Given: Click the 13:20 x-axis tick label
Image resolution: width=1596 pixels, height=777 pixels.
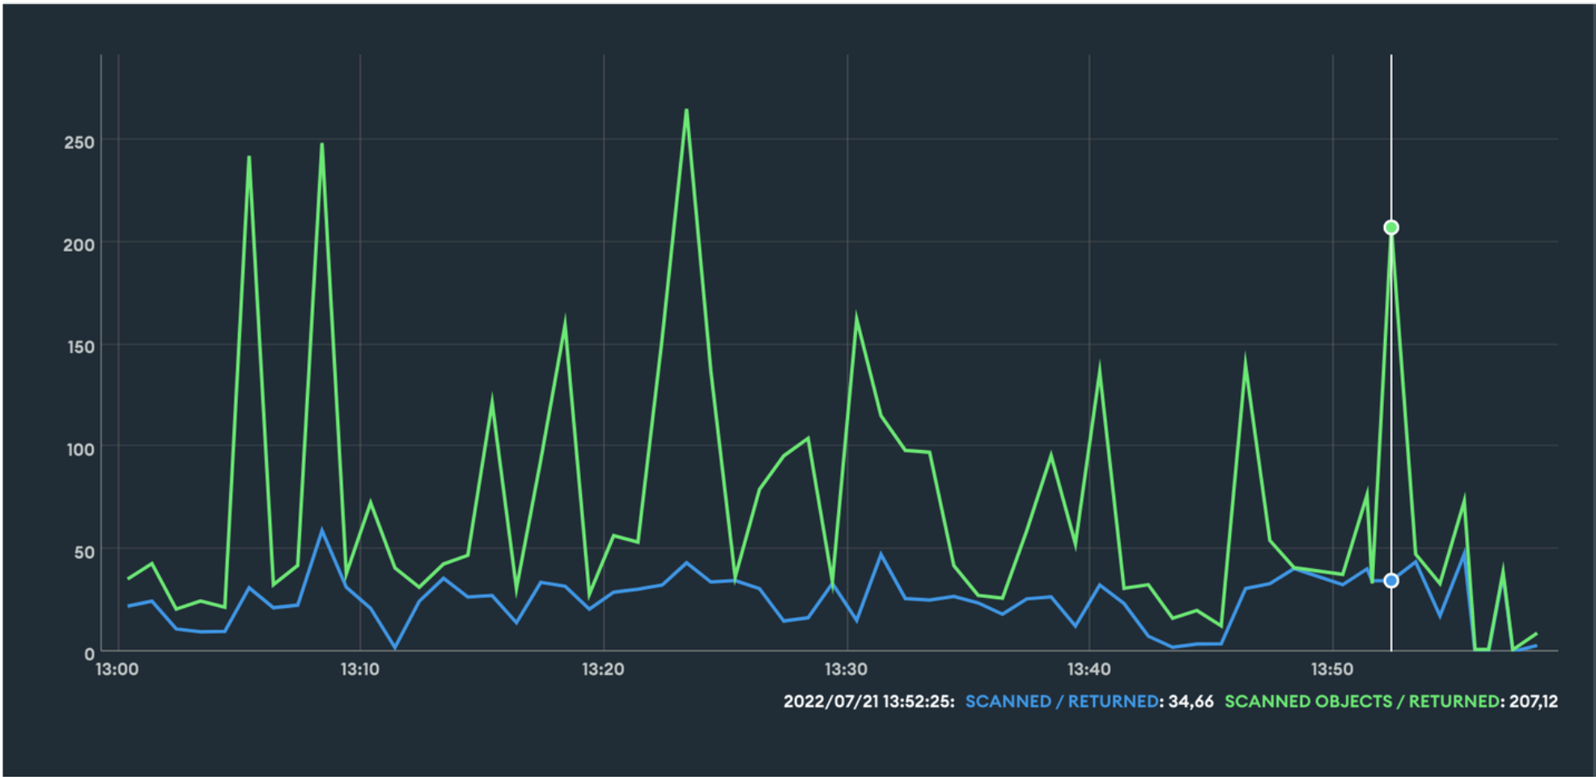Looking at the screenshot, I should [x=603, y=669].
